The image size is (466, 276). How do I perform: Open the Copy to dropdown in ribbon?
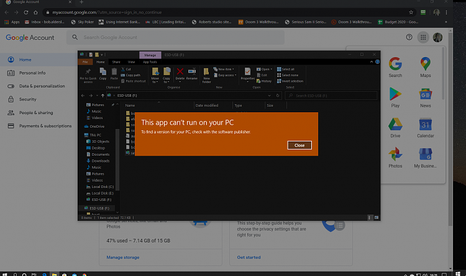tap(167, 76)
